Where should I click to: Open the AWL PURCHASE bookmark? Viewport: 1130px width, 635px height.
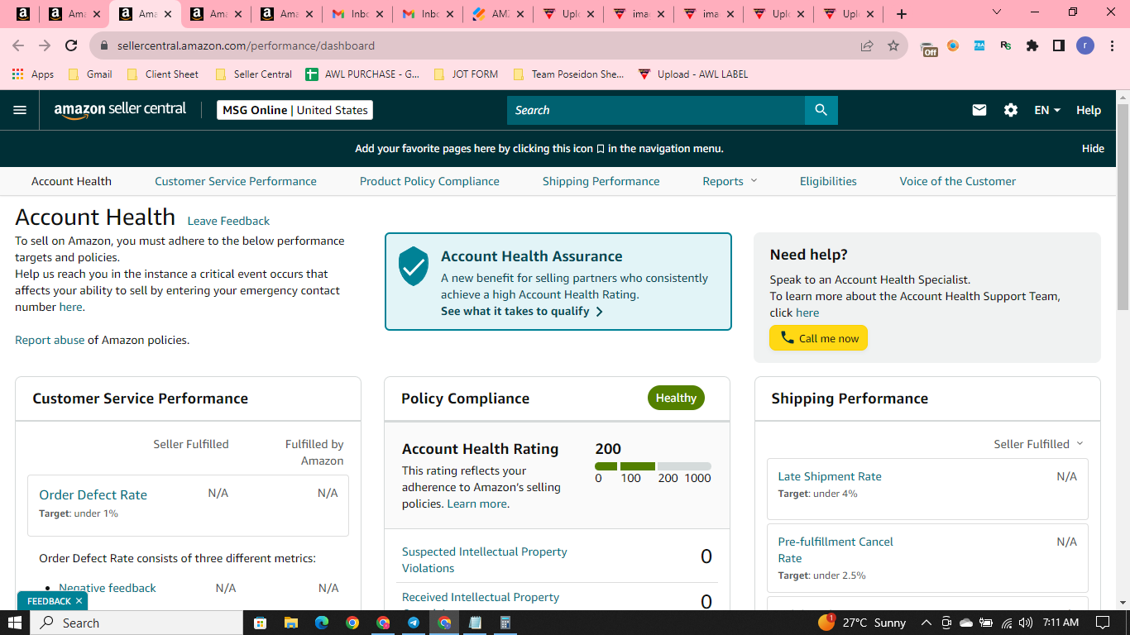[x=362, y=74]
